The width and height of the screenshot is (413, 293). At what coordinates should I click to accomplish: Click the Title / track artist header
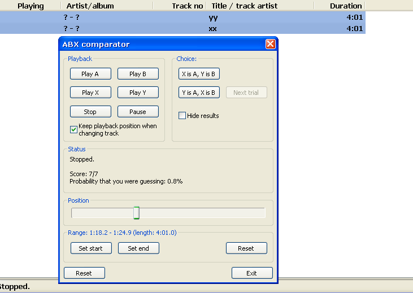[x=260, y=6]
